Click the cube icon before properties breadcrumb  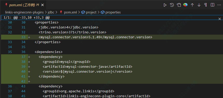103,12
